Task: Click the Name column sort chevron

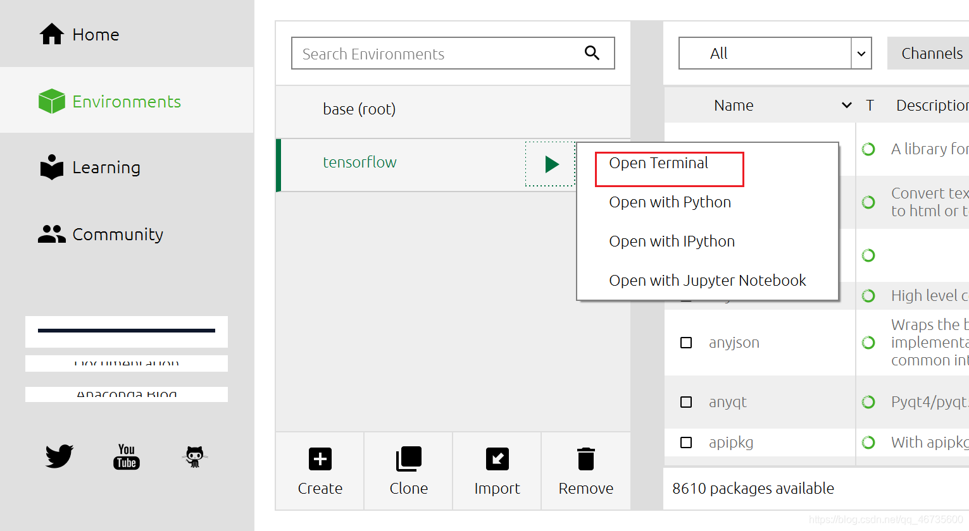Action: (847, 105)
